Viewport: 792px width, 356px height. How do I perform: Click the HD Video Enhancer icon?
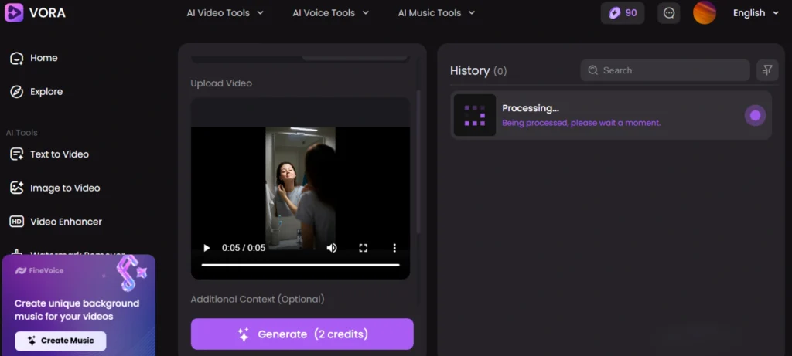17,222
